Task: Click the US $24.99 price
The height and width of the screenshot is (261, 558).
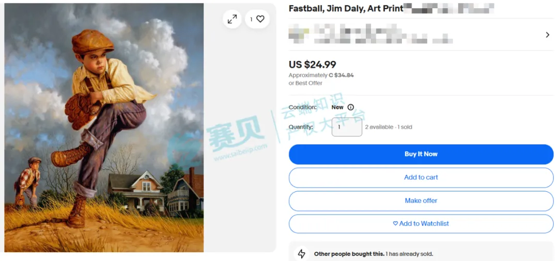Action: click(x=312, y=64)
